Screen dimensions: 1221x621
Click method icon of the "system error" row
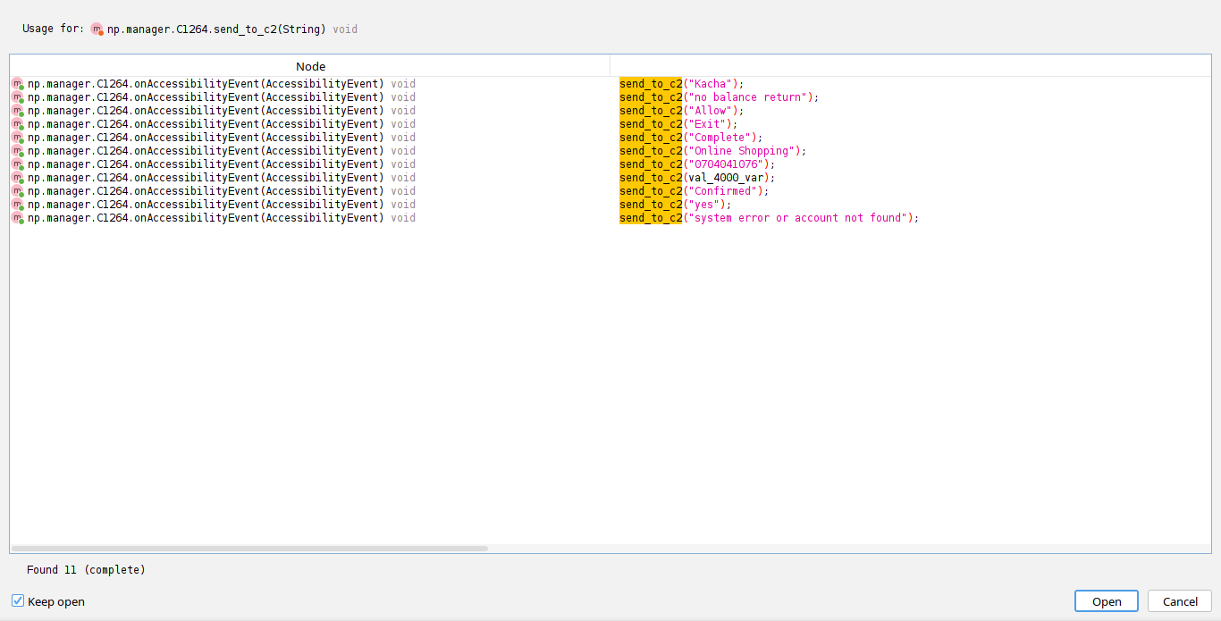17,218
